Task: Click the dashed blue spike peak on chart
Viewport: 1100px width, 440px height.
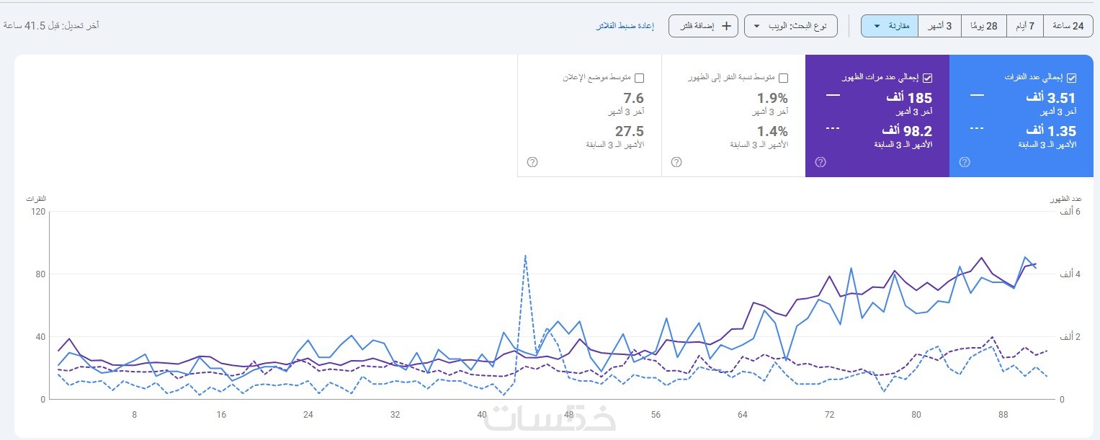Action: click(525, 256)
